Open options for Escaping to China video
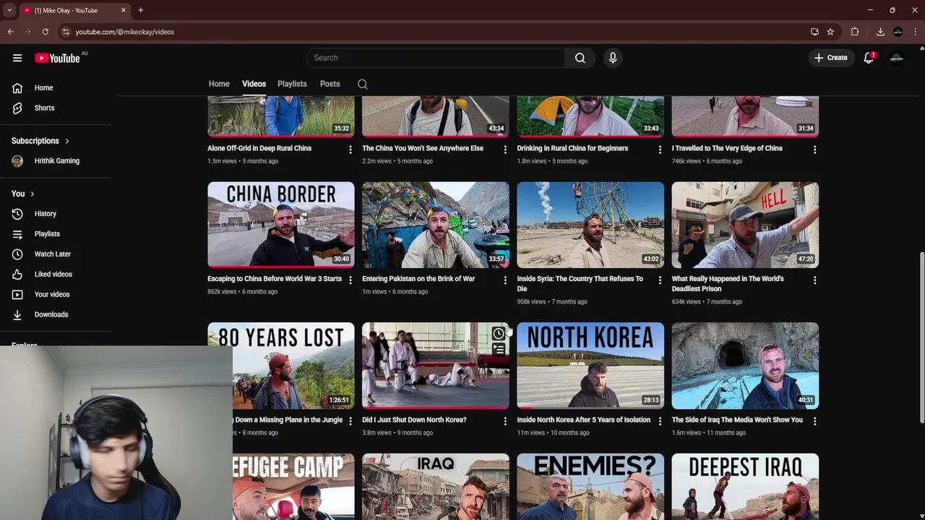 coord(350,280)
